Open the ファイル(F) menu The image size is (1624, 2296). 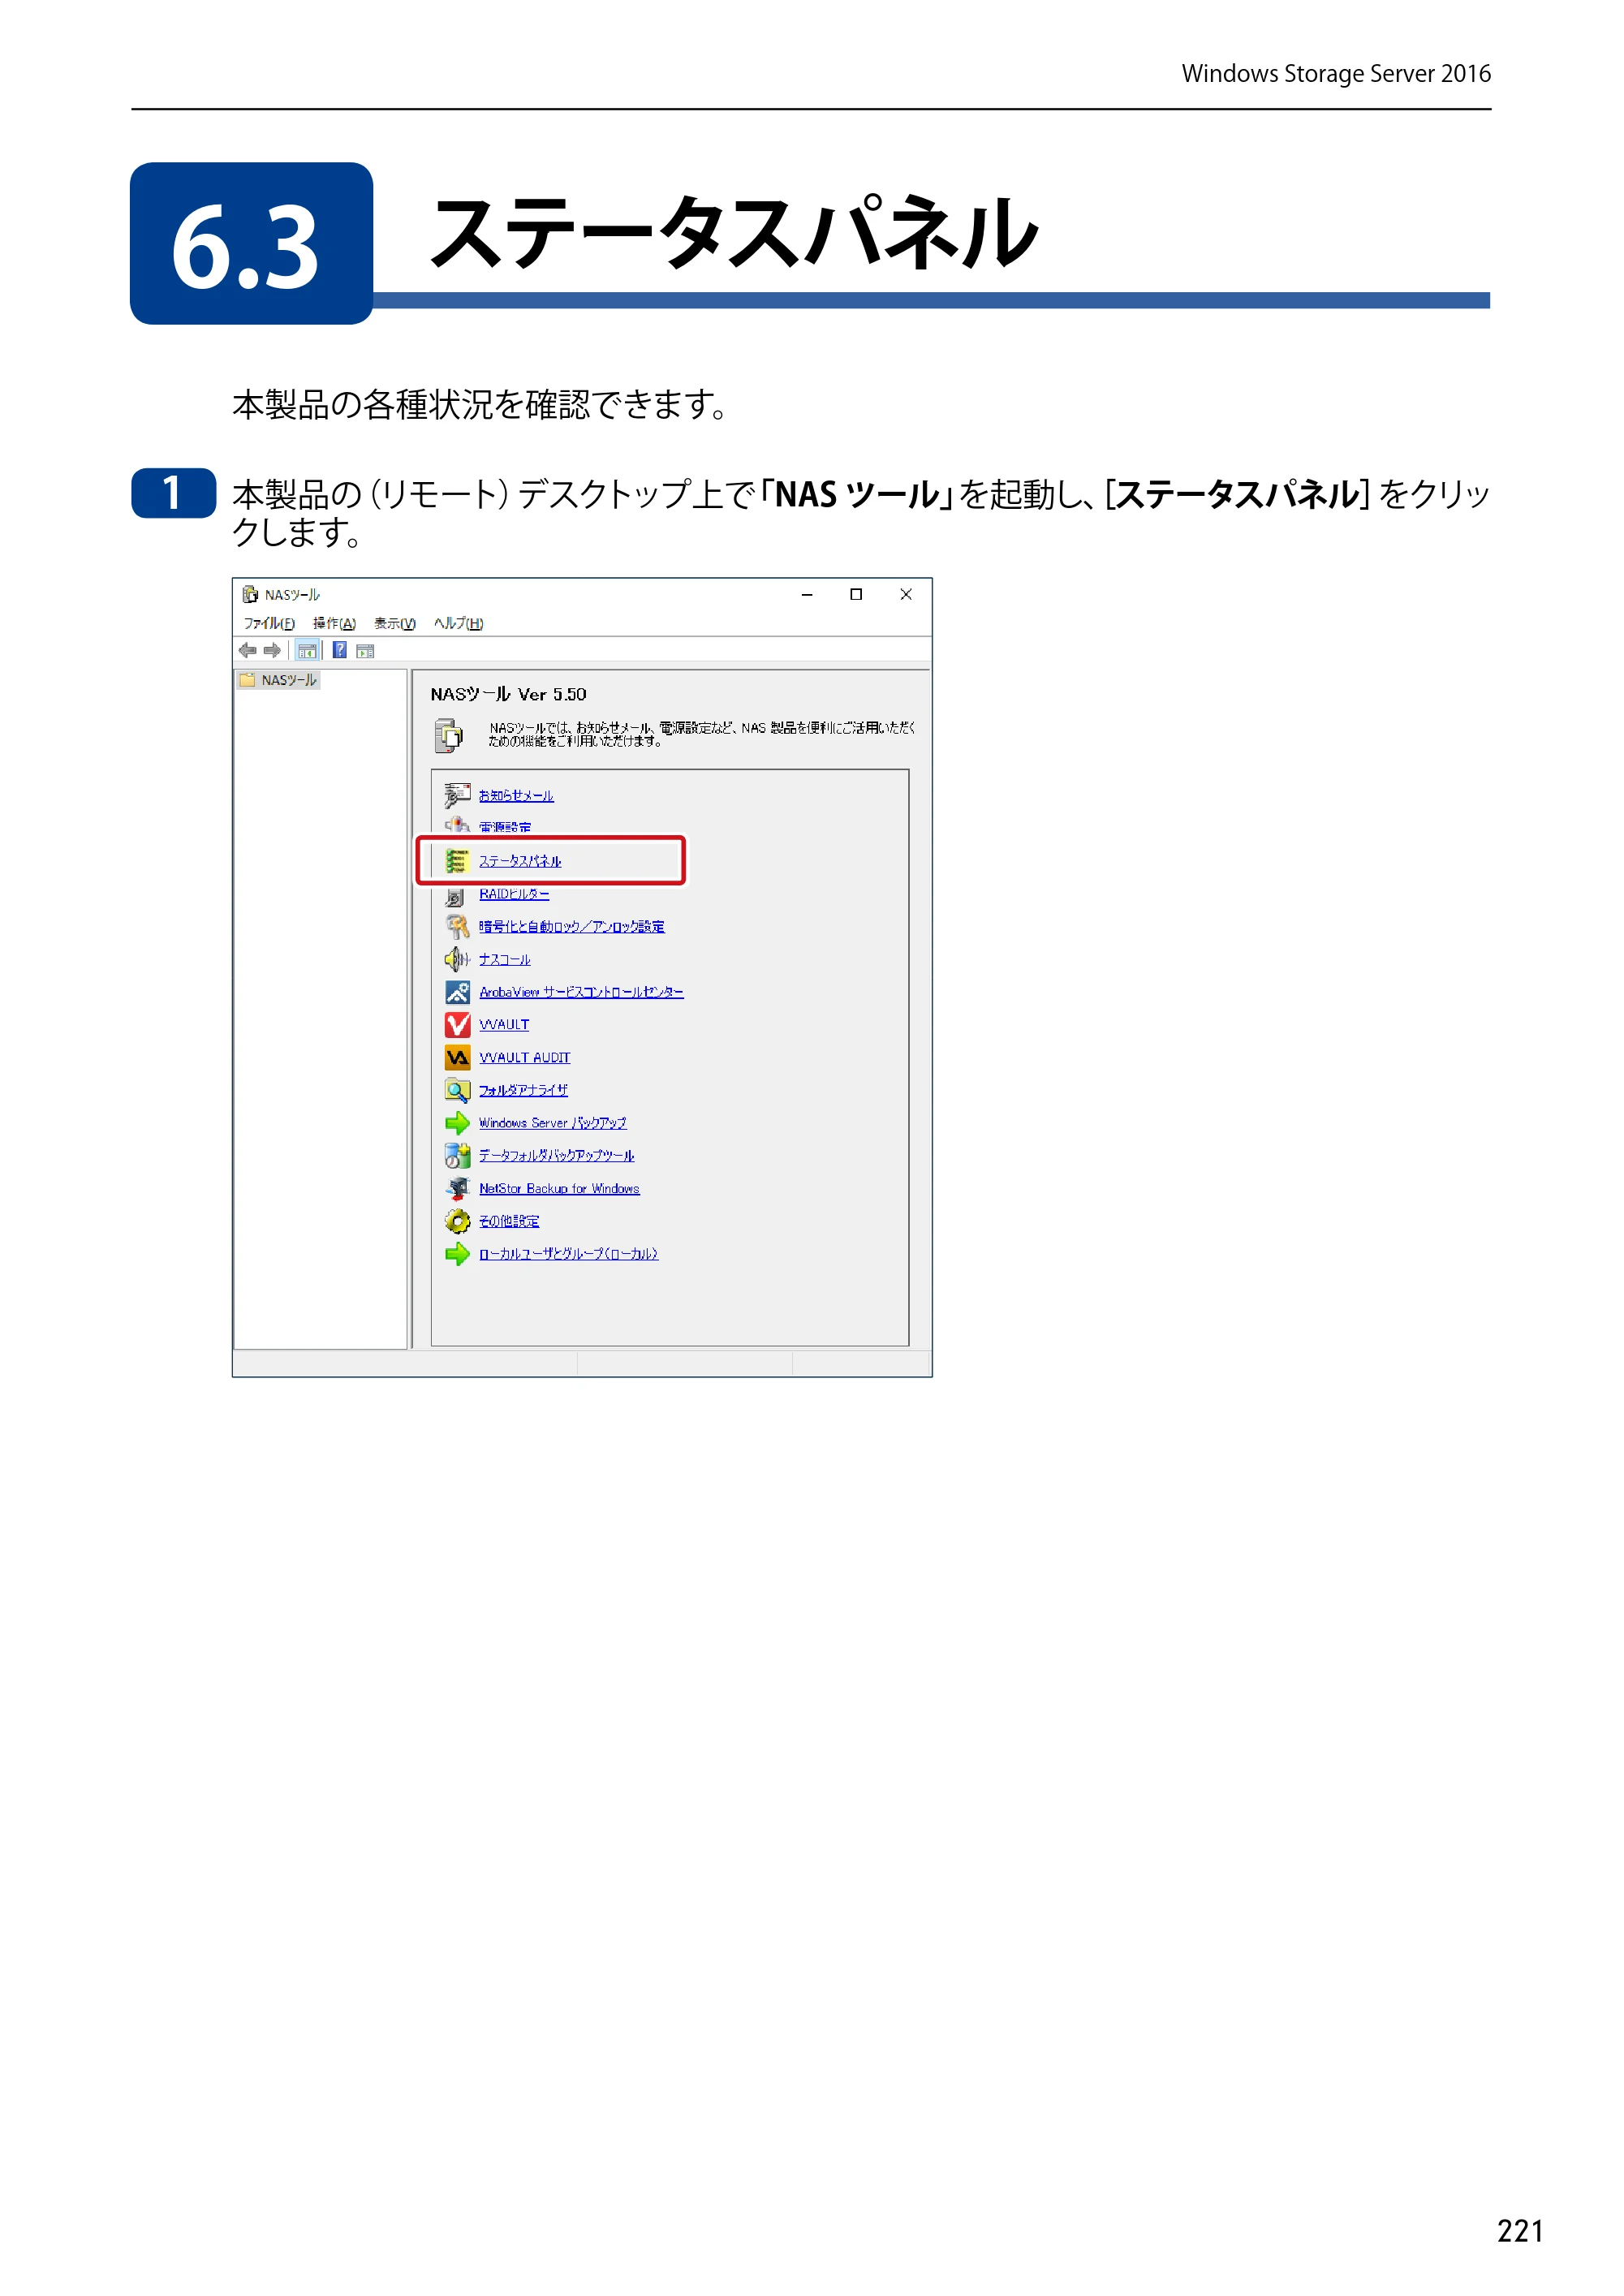pos(269,623)
